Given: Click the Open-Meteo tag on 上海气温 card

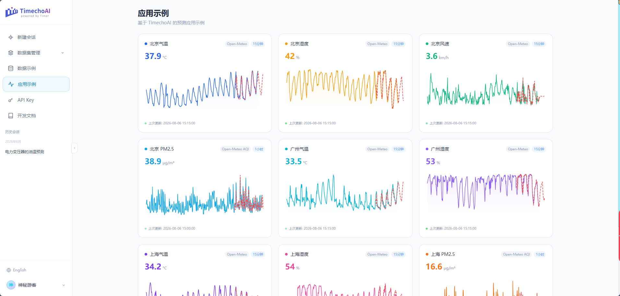Looking at the screenshot, I should click(x=237, y=255).
